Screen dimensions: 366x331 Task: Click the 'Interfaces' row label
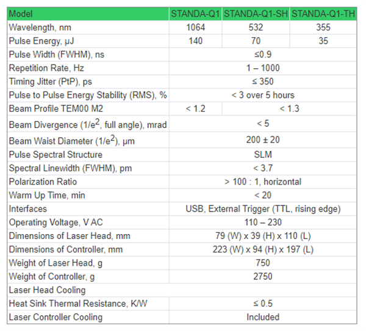click(28, 209)
